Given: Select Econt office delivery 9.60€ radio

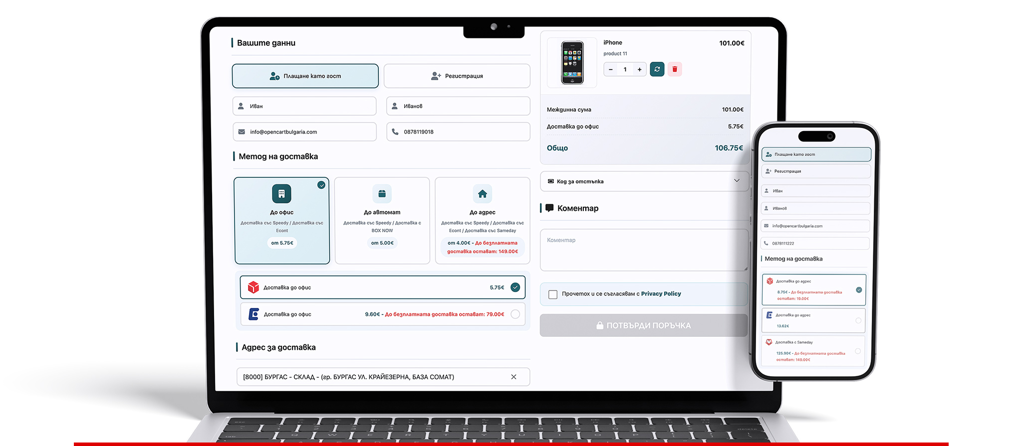Looking at the screenshot, I should point(515,314).
